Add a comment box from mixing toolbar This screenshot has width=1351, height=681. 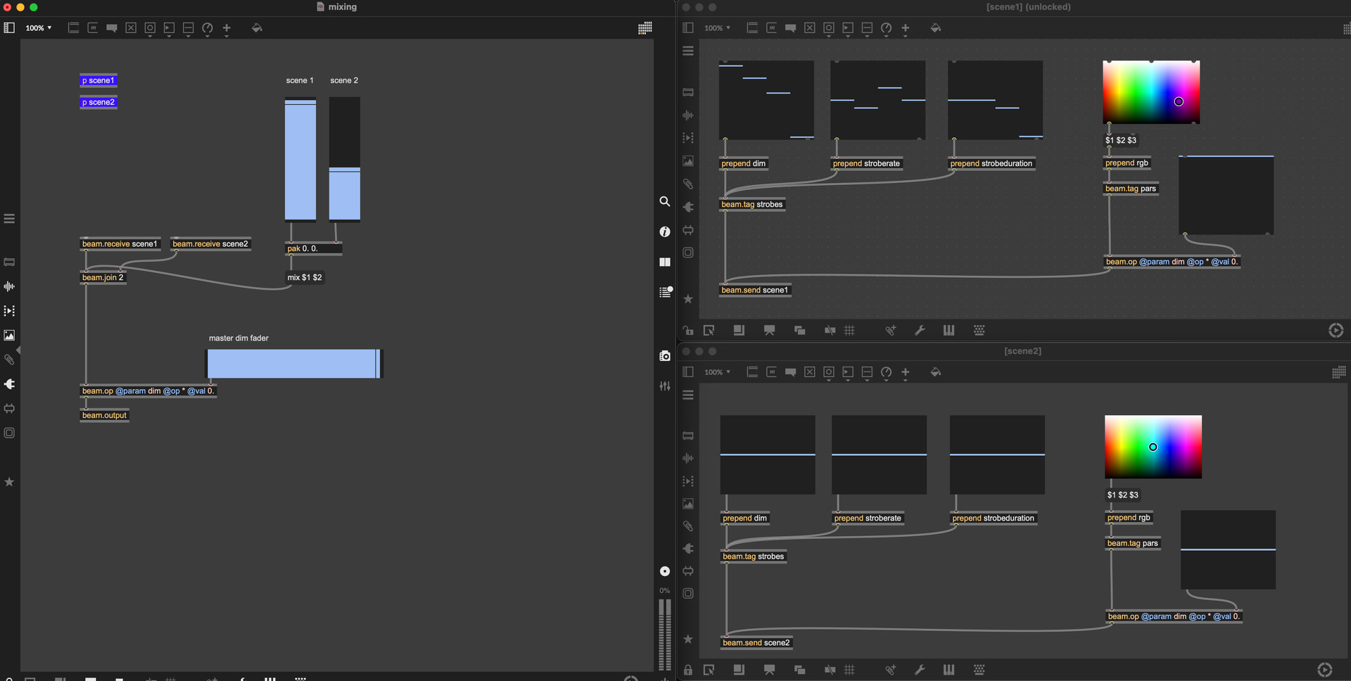point(111,28)
